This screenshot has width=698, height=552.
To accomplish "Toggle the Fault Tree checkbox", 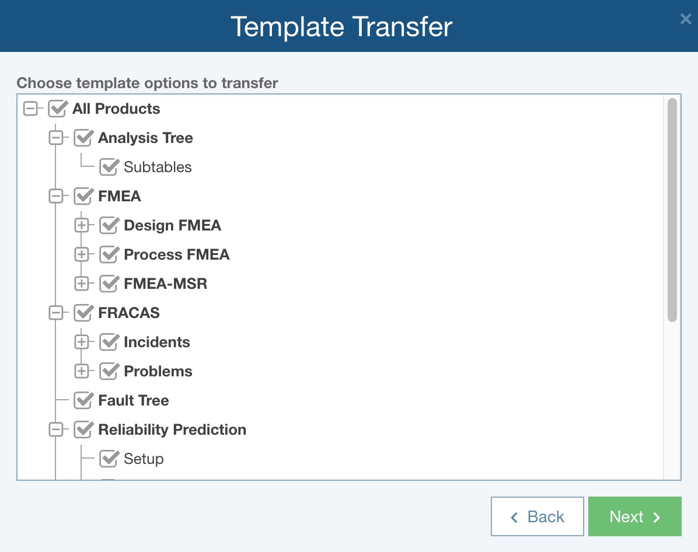I will (83, 401).
